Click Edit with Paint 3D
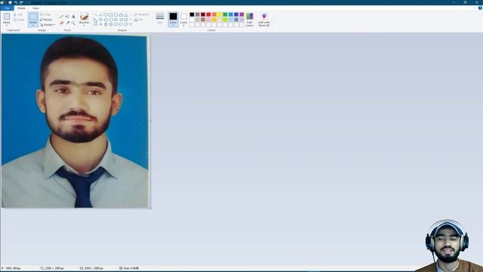This screenshot has height=272, width=483. point(264,20)
